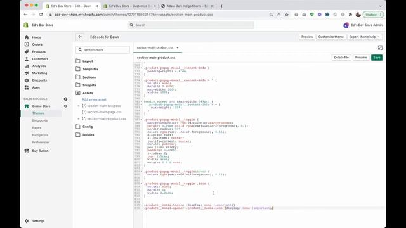
Task: Open Themes in Online Store menu
Action: 38,113
